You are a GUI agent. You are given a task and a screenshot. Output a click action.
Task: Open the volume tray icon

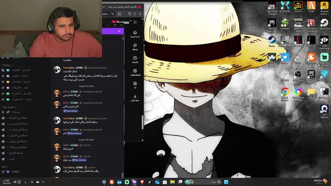point(15,182)
